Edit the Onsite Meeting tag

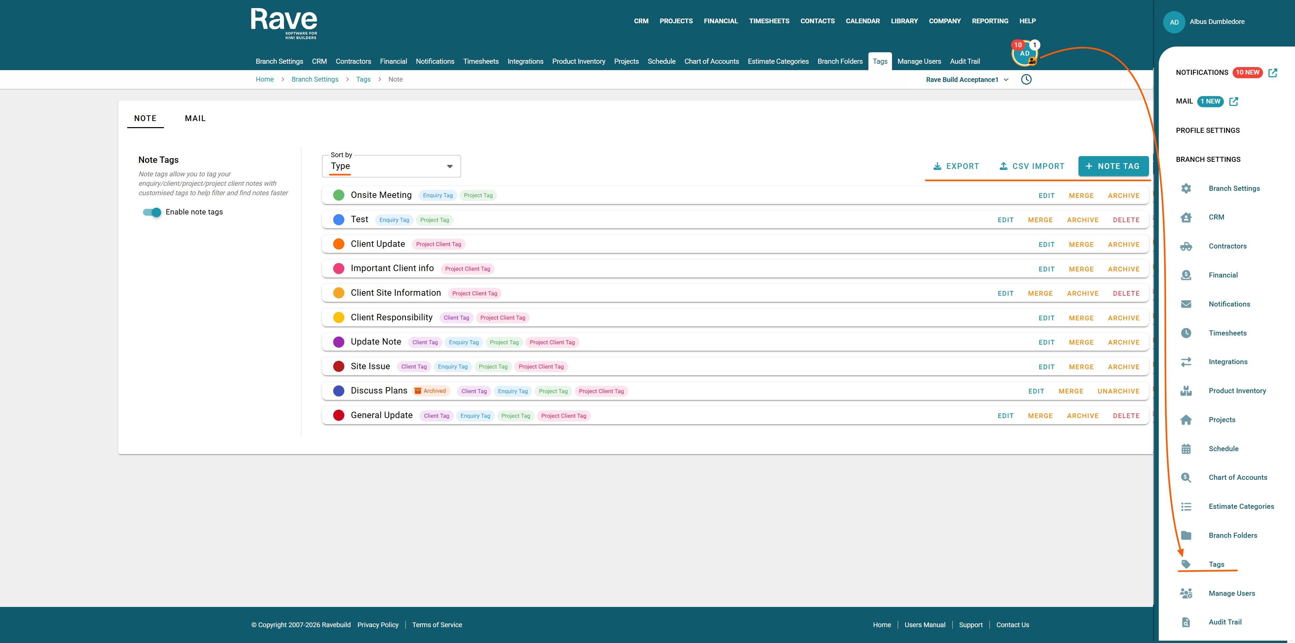[1046, 196]
